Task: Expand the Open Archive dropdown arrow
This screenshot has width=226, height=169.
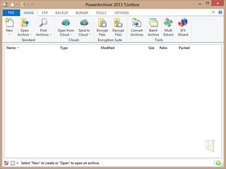Action: 31,35
